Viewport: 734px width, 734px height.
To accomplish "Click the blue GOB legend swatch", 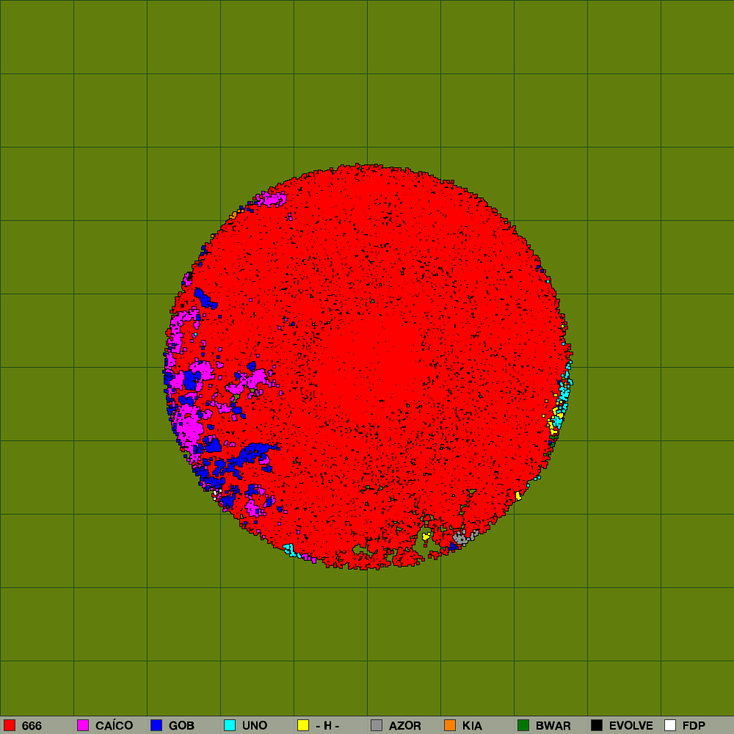I will (156, 725).
